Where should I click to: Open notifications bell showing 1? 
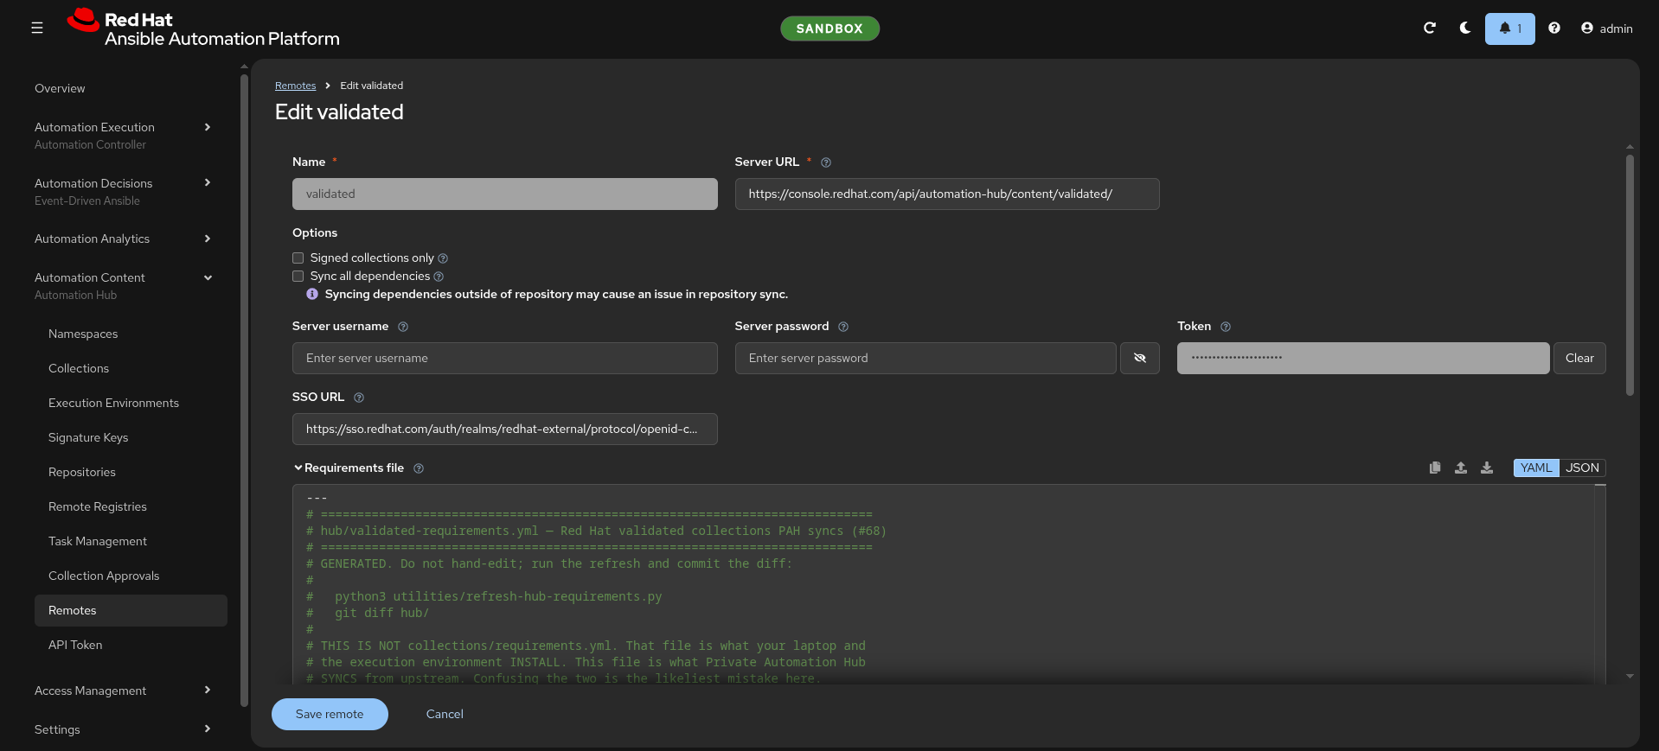(x=1510, y=29)
